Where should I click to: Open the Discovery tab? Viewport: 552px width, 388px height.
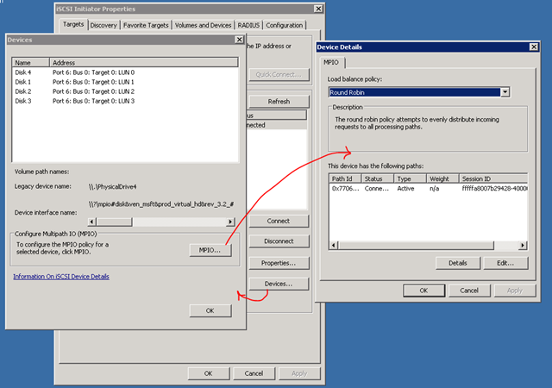coord(103,25)
